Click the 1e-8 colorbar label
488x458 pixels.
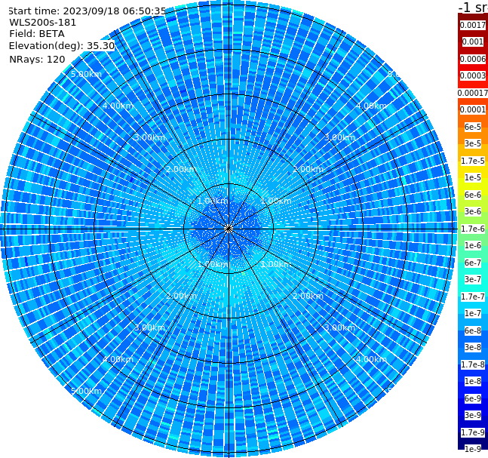(x=473, y=381)
